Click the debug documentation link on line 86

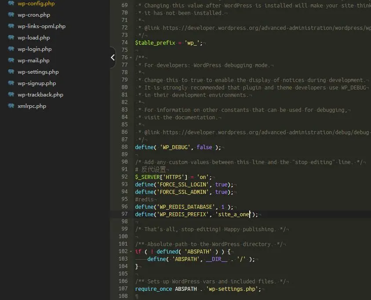click(267, 132)
